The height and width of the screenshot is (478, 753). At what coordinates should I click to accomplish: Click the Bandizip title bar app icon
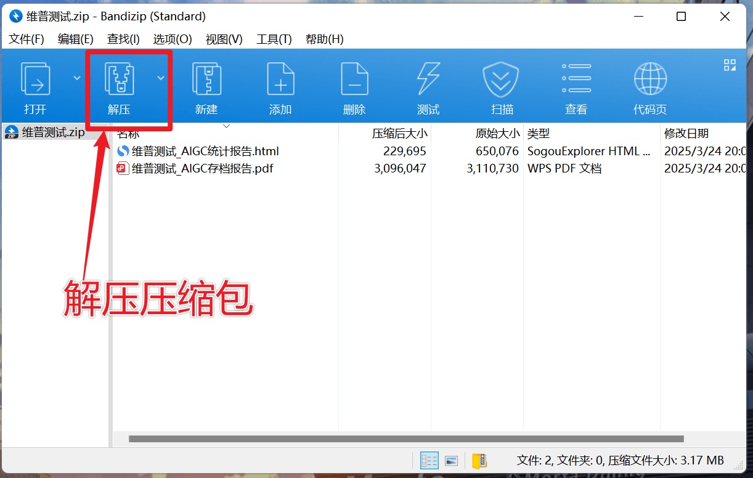click(16, 17)
